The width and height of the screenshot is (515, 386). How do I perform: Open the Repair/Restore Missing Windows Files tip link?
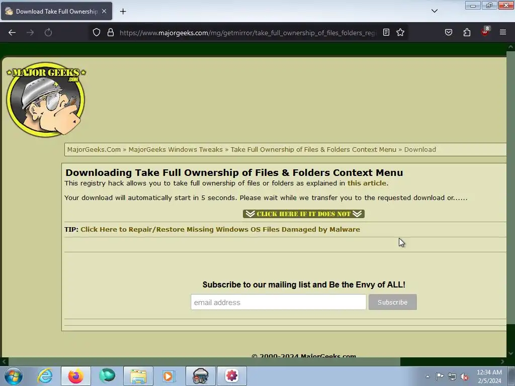(x=220, y=229)
